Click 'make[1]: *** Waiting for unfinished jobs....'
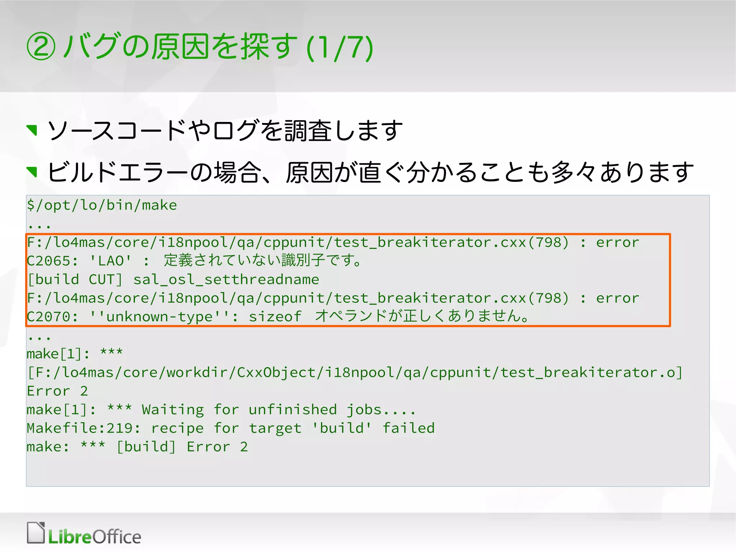736x552 pixels. [221, 410]
